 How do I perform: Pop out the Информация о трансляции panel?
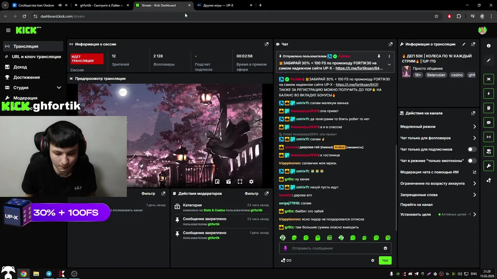pos(473,44)
